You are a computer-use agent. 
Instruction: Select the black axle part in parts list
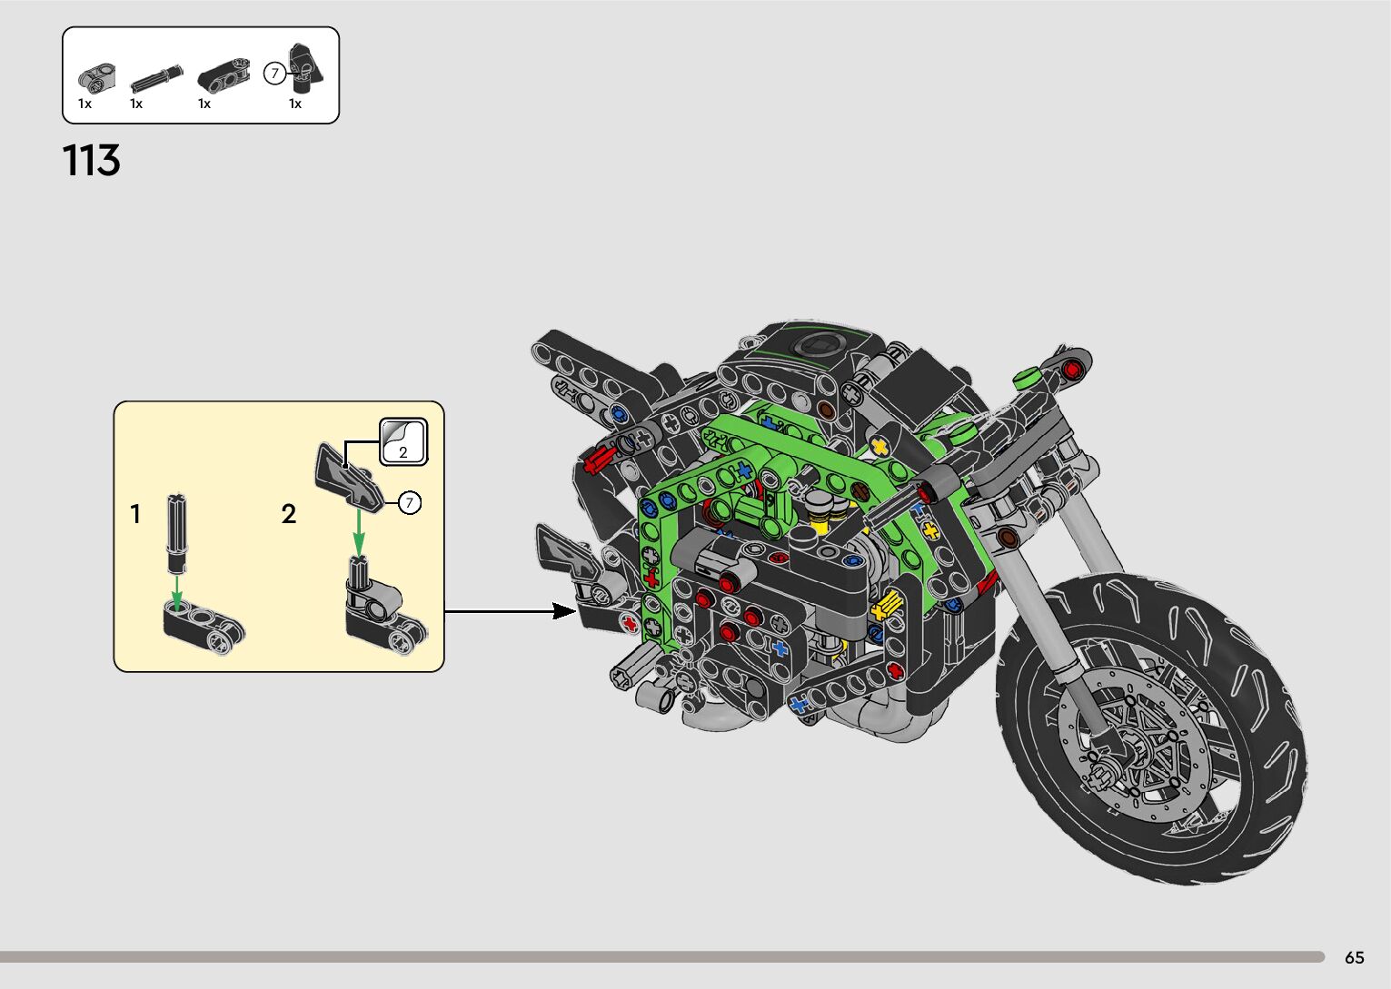155,79
